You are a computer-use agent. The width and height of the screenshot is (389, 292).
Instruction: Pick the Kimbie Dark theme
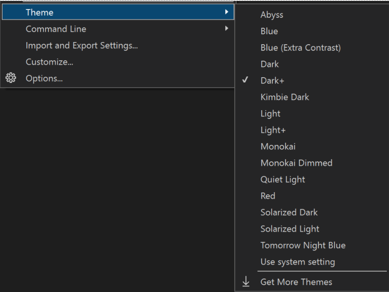click(285, 97)
